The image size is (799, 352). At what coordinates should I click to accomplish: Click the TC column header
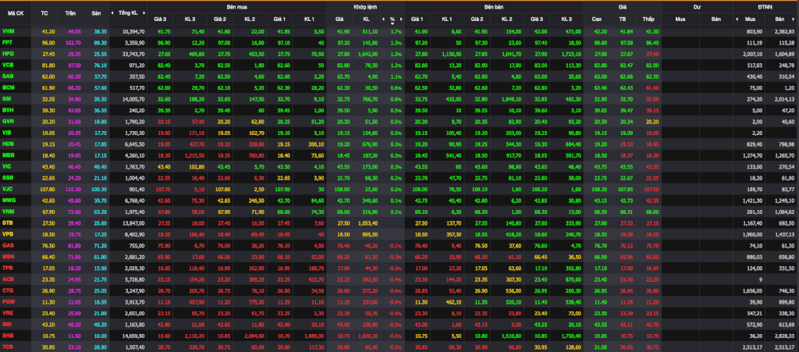click(x=44, y=12)
